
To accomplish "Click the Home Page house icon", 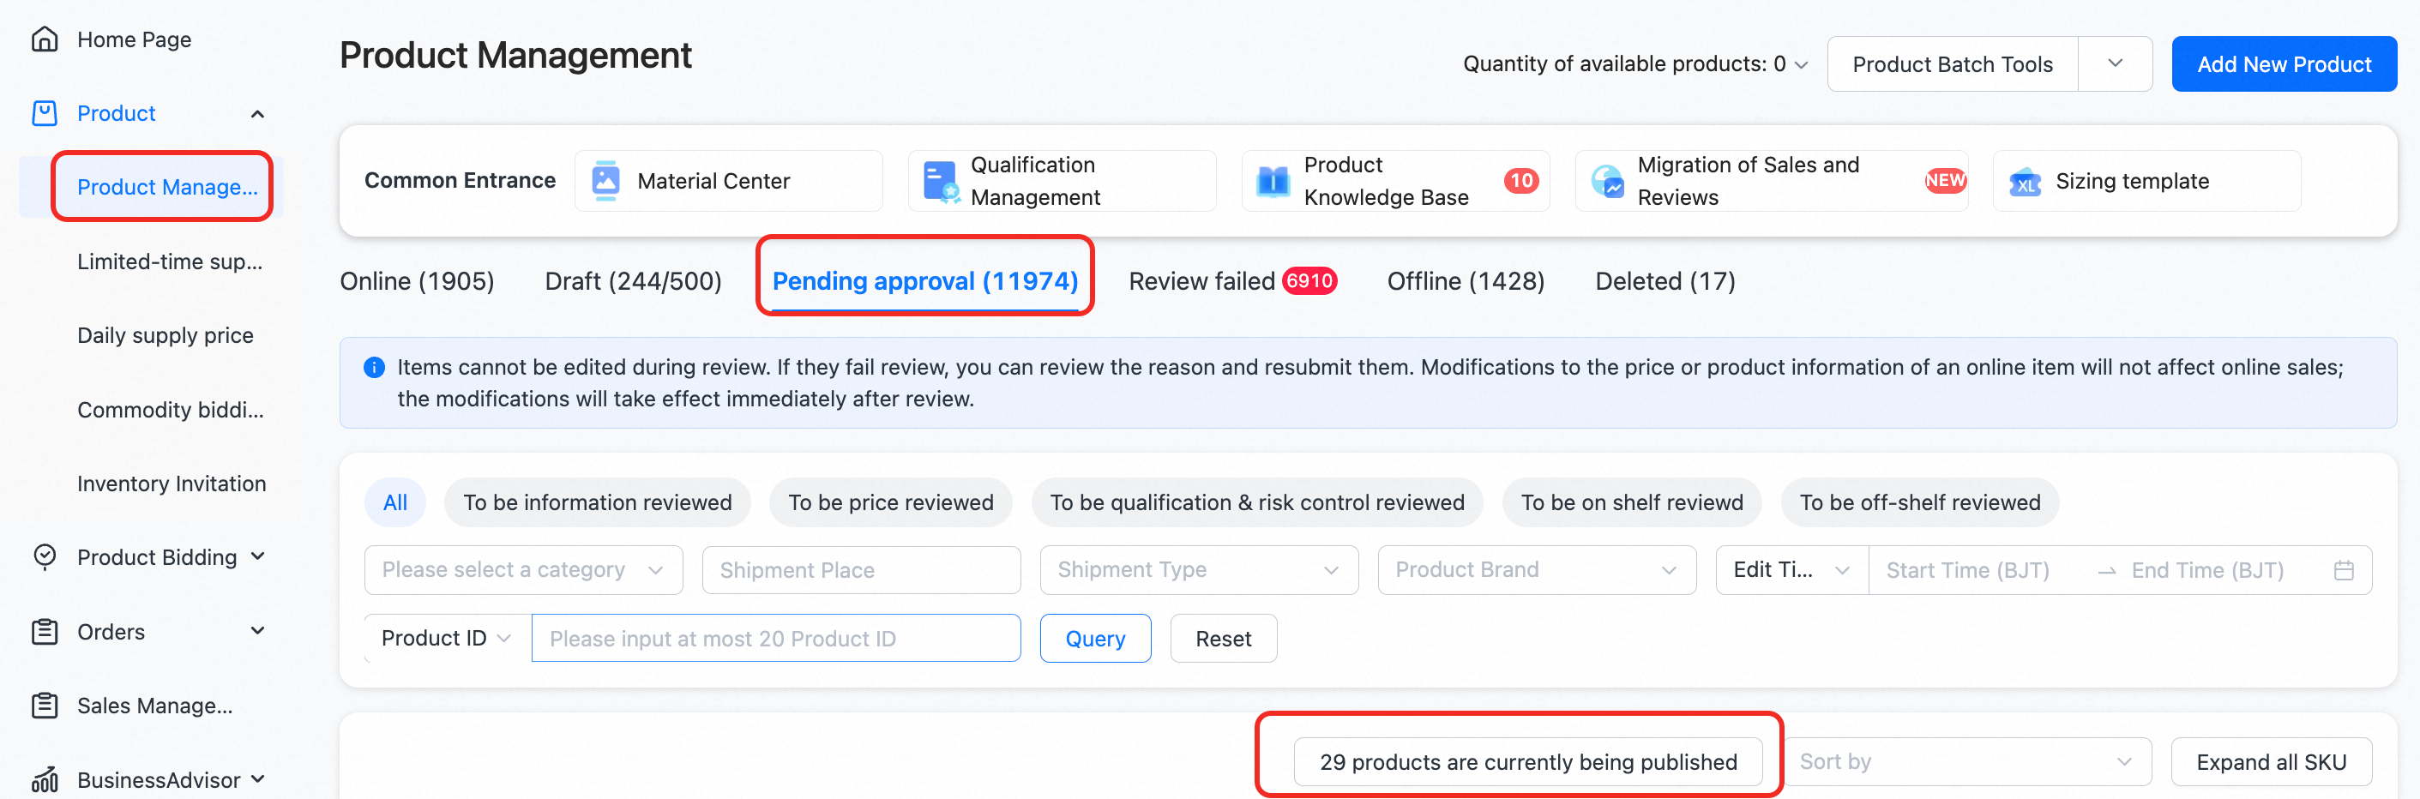I will pyautogui.click(x=44, y=39).
